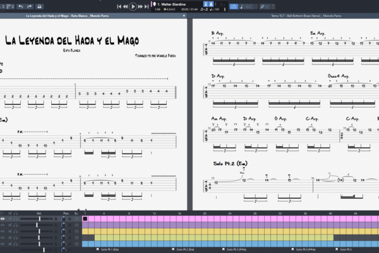The width and height of the screenshot is (379, 253).
Task: Click the 'Gsus4 Arp.' chord label
Action: pos(339,76)
